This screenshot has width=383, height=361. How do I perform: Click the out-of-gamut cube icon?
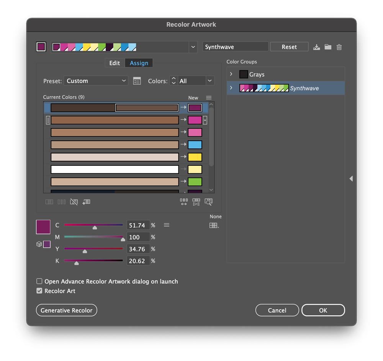(39, 244)
